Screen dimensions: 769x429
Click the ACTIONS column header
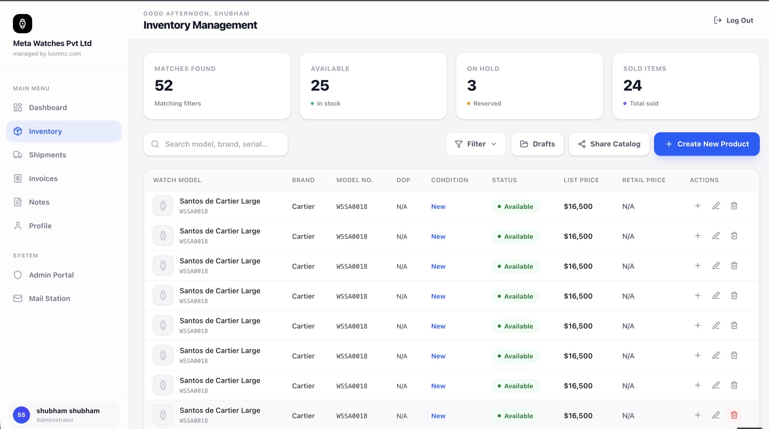click(704, 180)
